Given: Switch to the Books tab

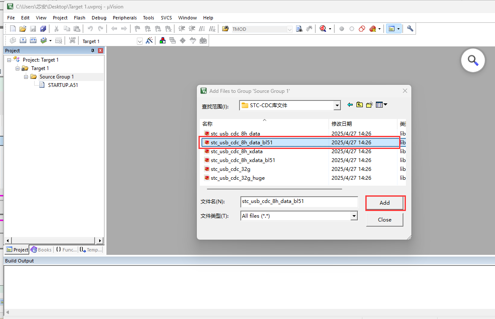Looking at the screenshot, I should pyautogui.click(x=41, y=249).
